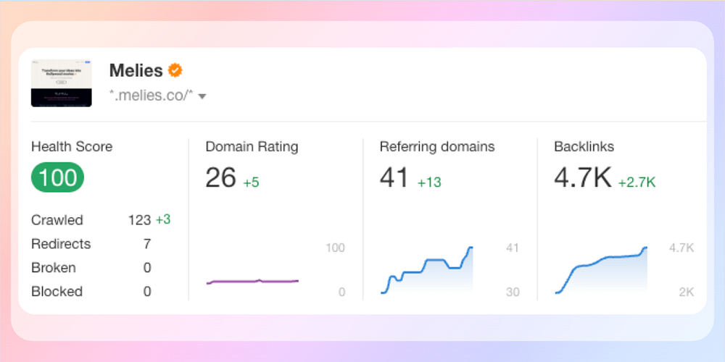Viewport: 725px width, 362px height.
Task: Open the Melies site thumbnail preview
Action: [62, 83]
